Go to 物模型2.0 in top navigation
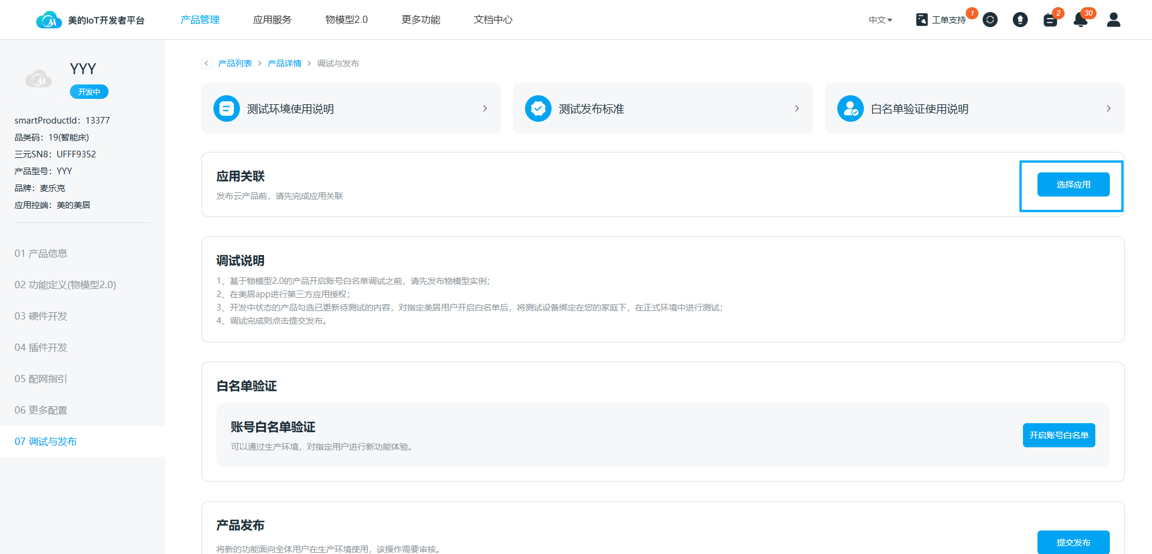The width and height of the screenshot is (1152, 554). coord(346,20)
